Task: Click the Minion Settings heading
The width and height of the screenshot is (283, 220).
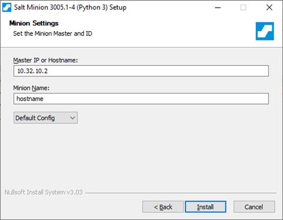Action: (34, 24)
